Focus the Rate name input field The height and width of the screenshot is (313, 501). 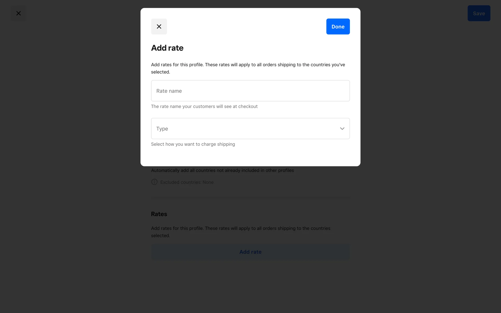coord(250,91)
